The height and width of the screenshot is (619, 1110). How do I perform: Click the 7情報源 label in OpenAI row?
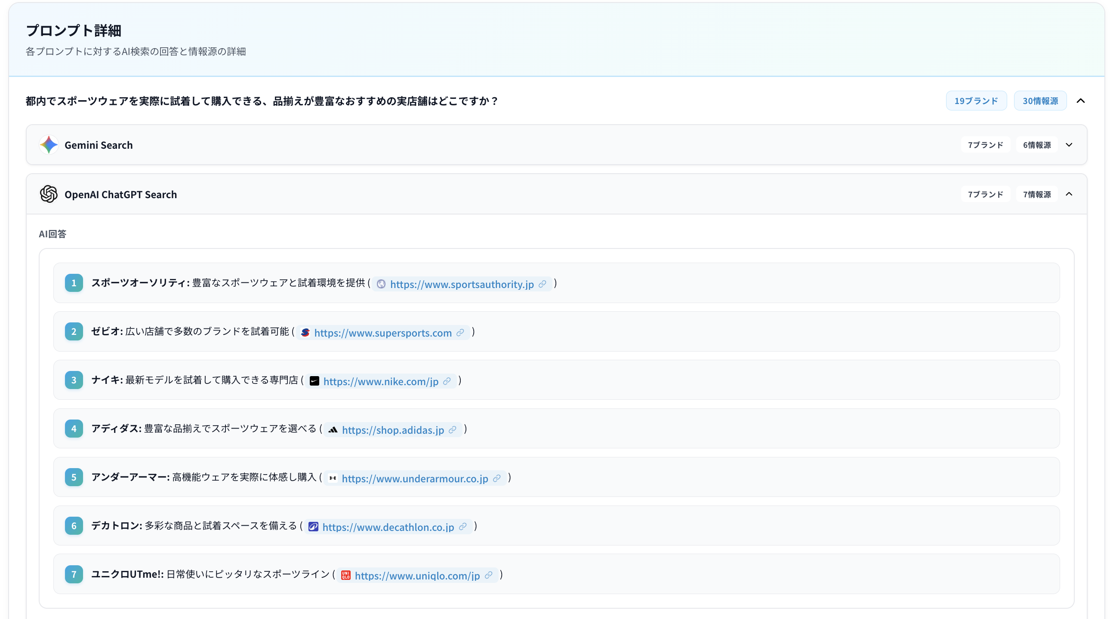tap(1037, 194)
